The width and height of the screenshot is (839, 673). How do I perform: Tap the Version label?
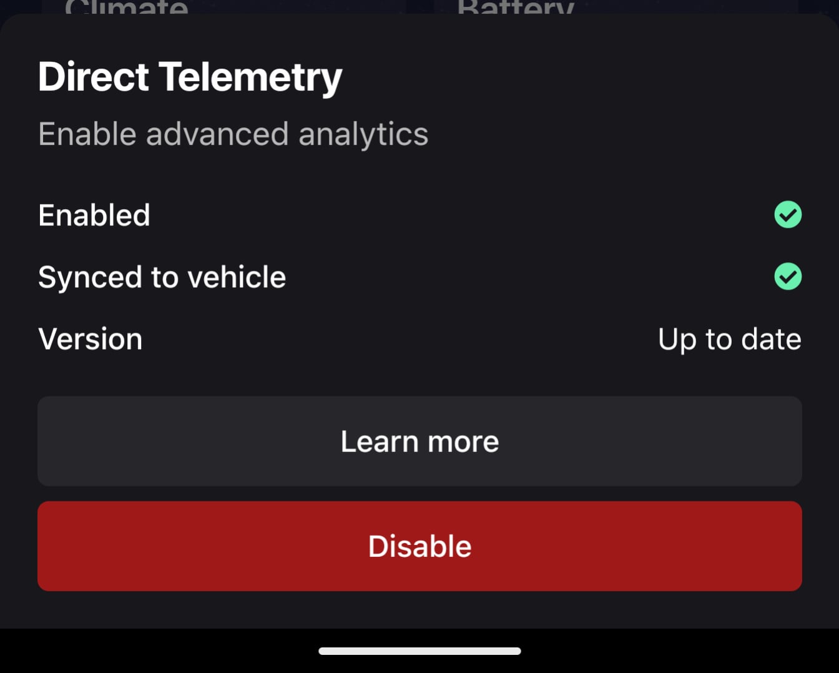(91, 339)
